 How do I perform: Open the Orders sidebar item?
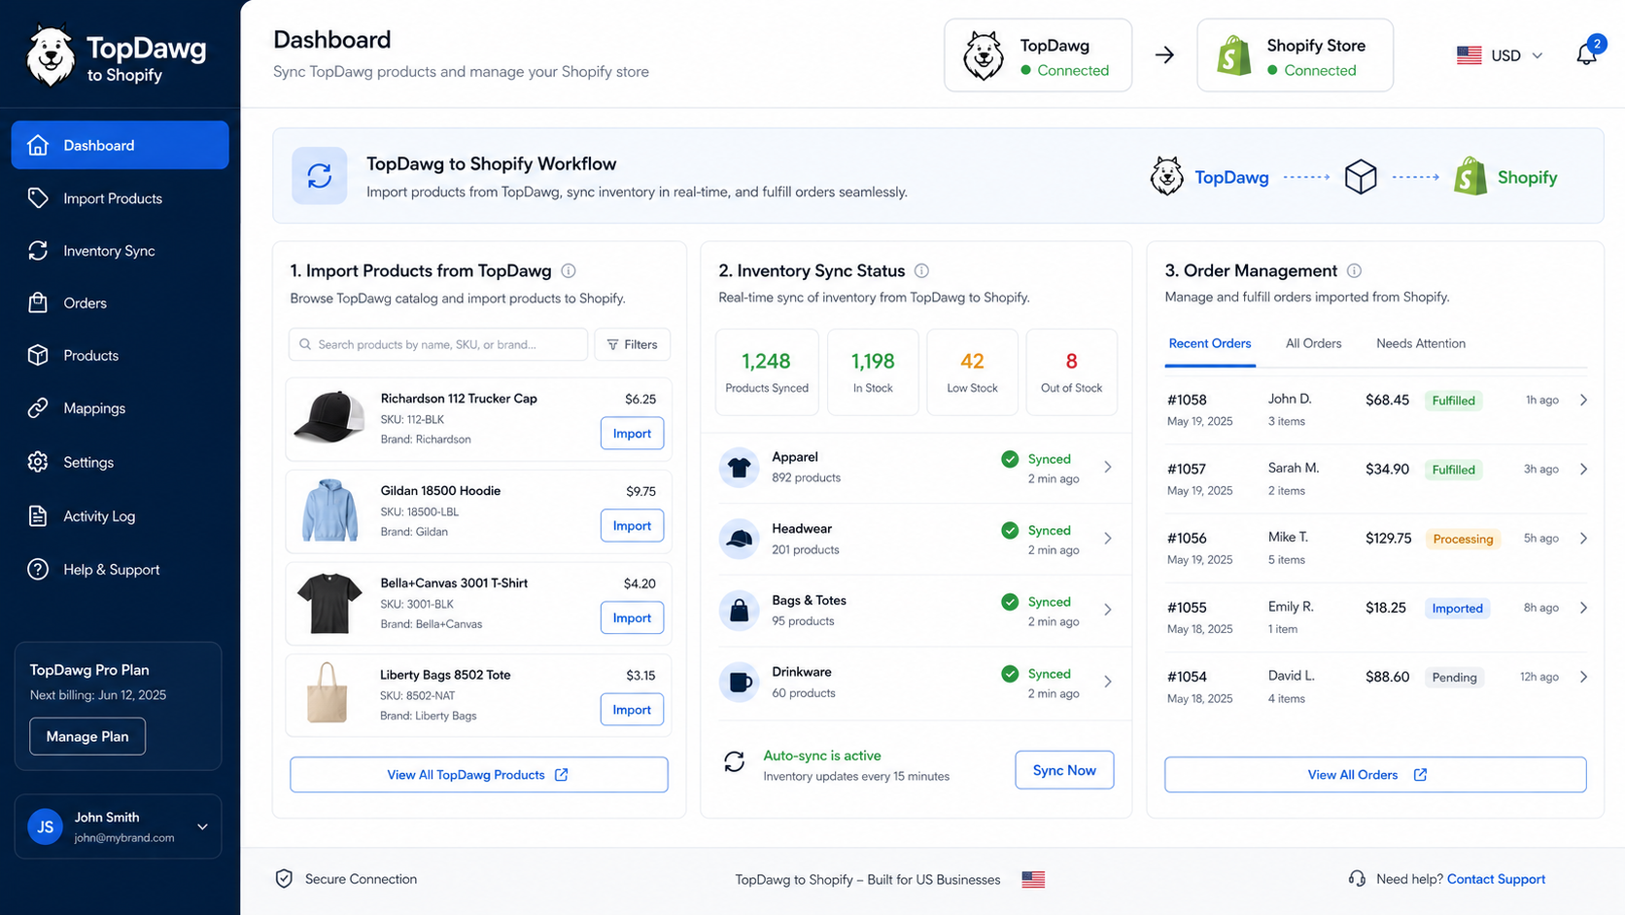[120, 303]
